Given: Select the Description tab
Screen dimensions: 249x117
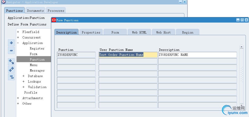Looking at the screenshot, I should (66, 32).
